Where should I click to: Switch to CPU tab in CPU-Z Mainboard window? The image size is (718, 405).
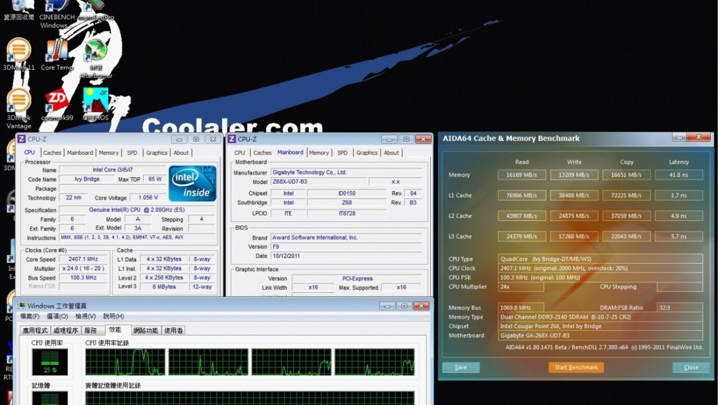(x=240, y=153)
